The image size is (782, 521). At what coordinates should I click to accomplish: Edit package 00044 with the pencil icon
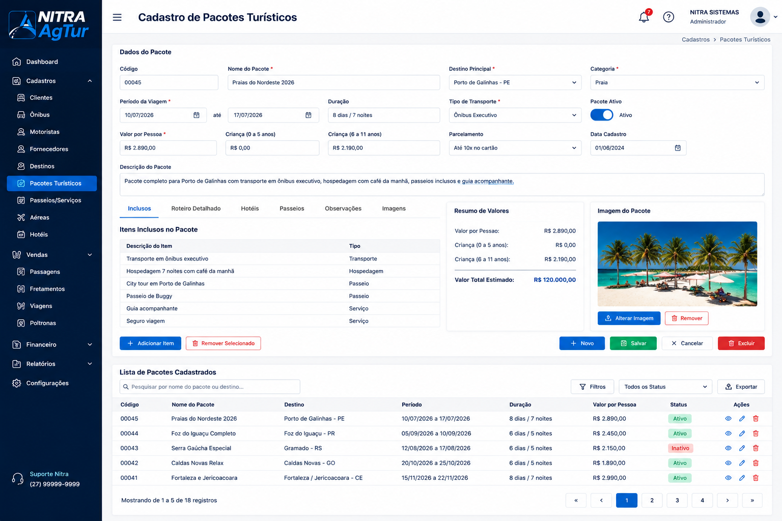tap(742, 433)
